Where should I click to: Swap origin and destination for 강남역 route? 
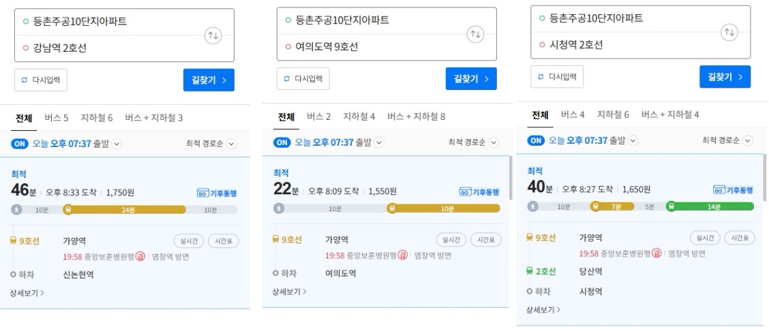(213, 35)
